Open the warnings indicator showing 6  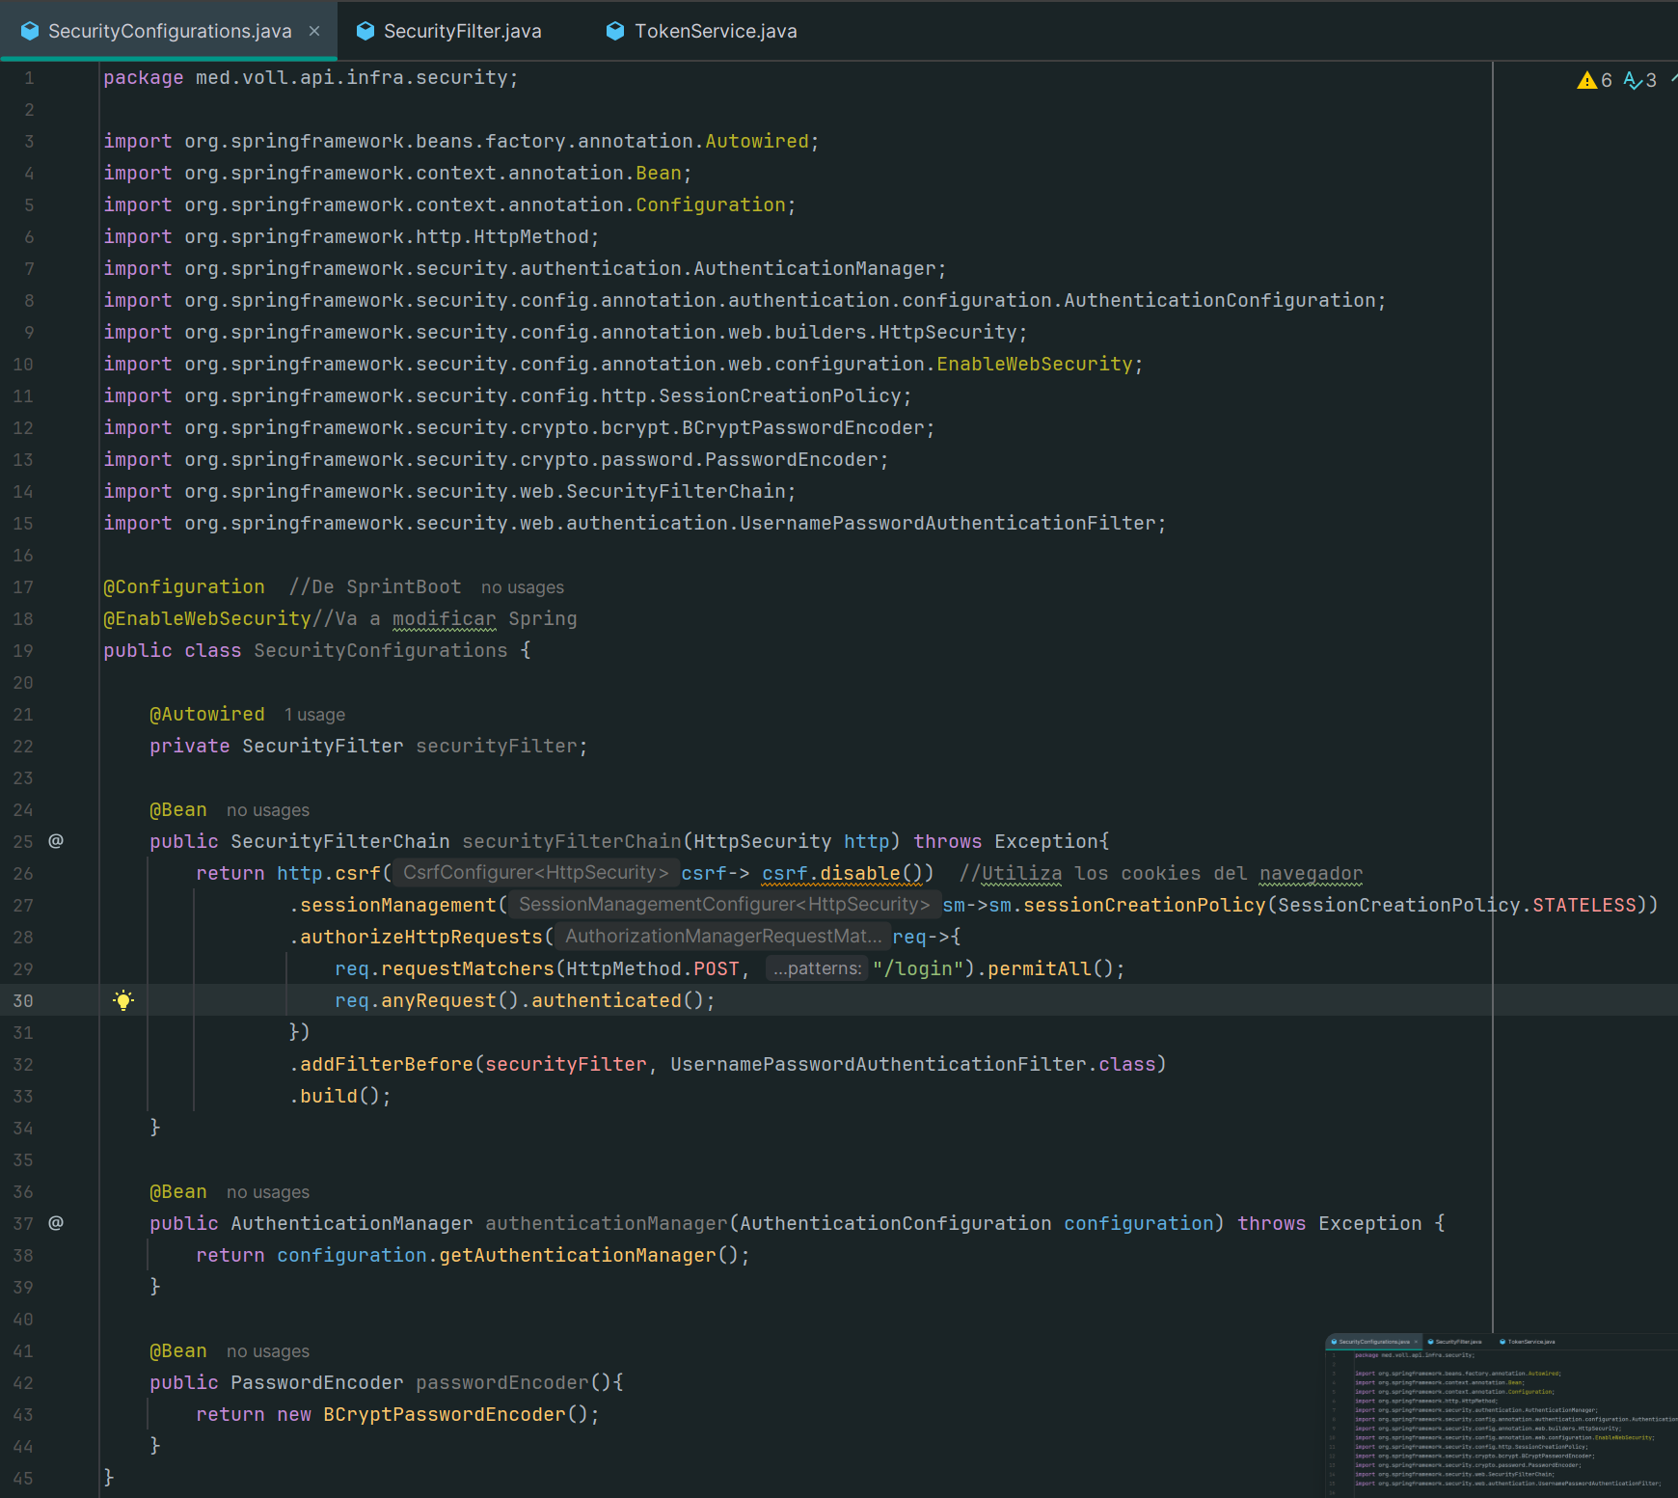[x=1595, y=80]
